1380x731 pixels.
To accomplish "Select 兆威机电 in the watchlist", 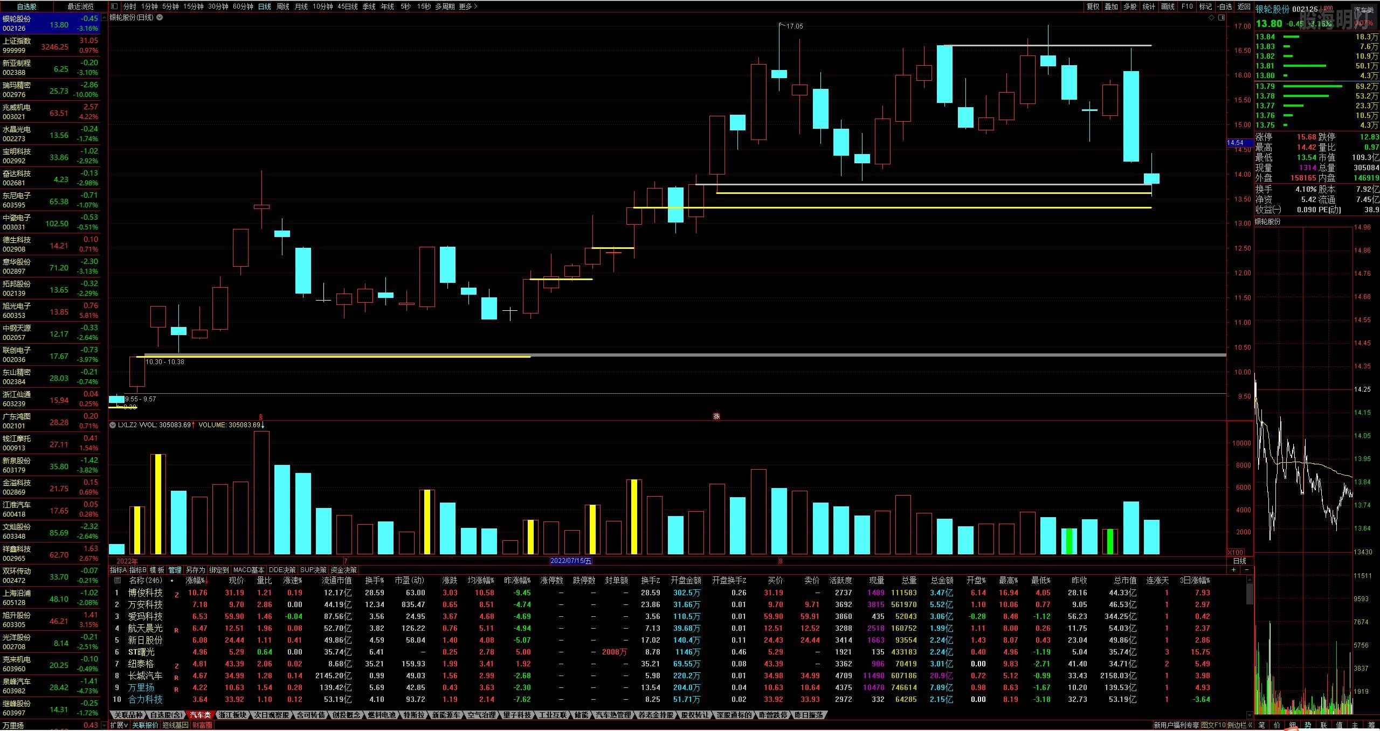I will [x=50, y=112].
